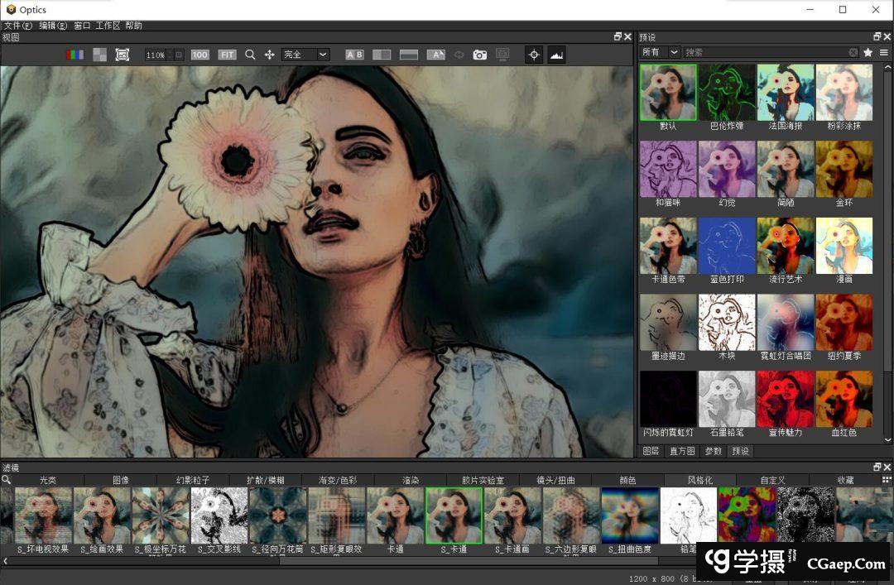Click the camera snapshot icon

pyautogui.click(x=480, y=55)
